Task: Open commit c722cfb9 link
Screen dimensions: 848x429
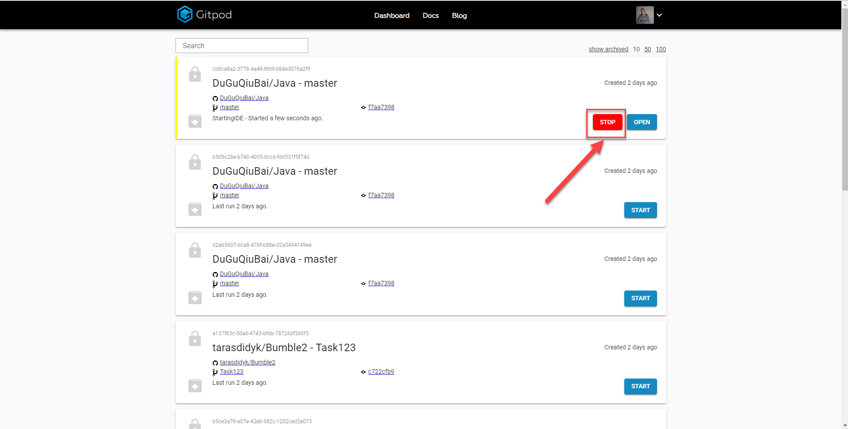Action: [381, 372]
